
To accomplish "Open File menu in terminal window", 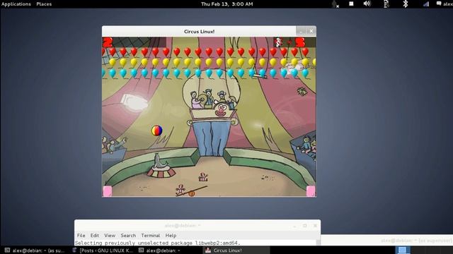I will click(x=81, y=235).
